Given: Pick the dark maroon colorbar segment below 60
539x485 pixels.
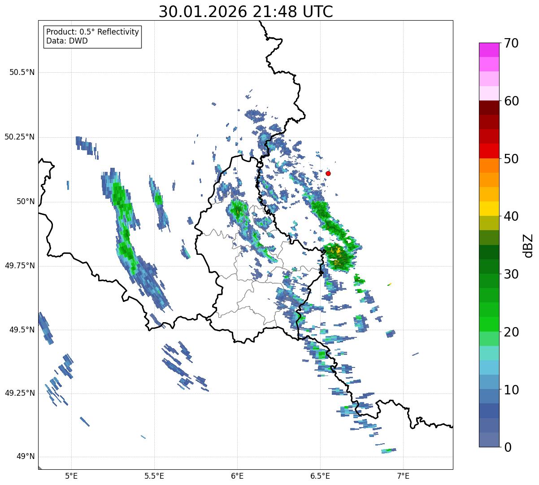Looking at the screenshot, I should pos(489,108).
